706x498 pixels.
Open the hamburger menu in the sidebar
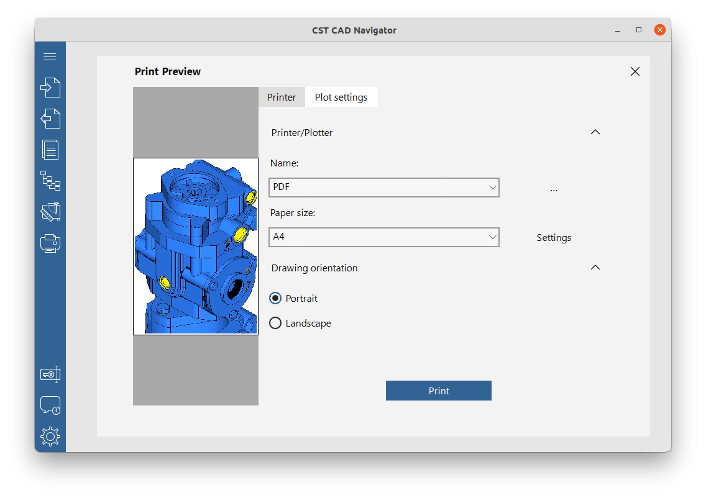pos(50,56)
